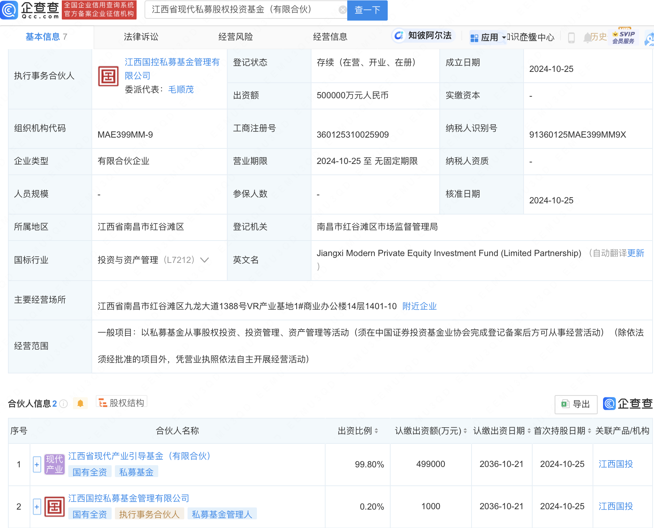Open the SVIP 会员服务 icon
This screenshot has width=654, height=528.
tap(624, 37)
